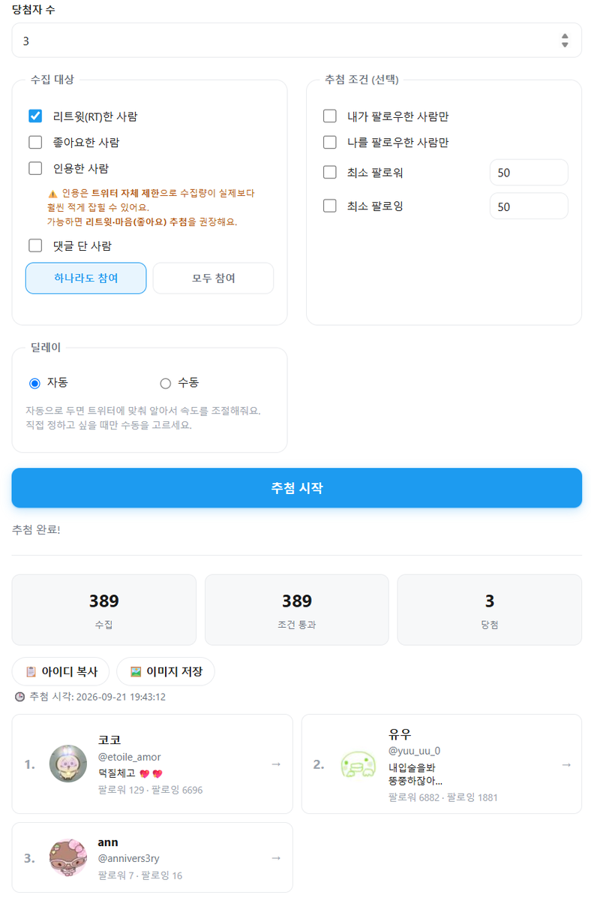
Task: Uncheck 리트윗(RT)한 사람 checkbox
Action: point(35,116)
